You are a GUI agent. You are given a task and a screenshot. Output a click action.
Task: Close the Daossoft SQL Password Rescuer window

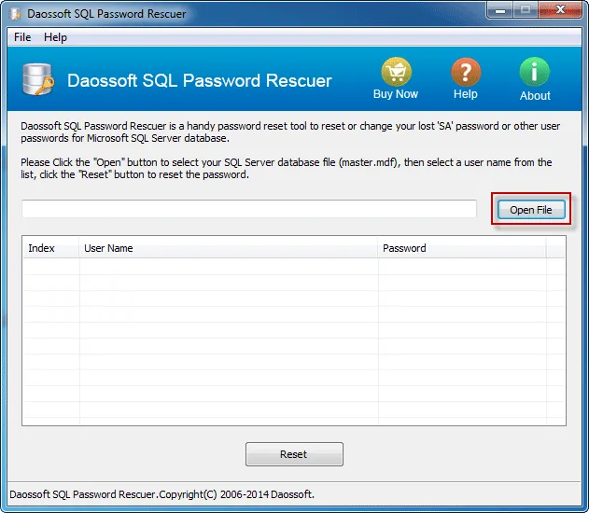point(560,9)
